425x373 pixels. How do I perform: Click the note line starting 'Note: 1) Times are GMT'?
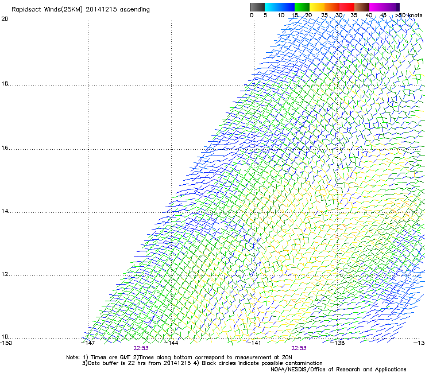tap(179, 358)
